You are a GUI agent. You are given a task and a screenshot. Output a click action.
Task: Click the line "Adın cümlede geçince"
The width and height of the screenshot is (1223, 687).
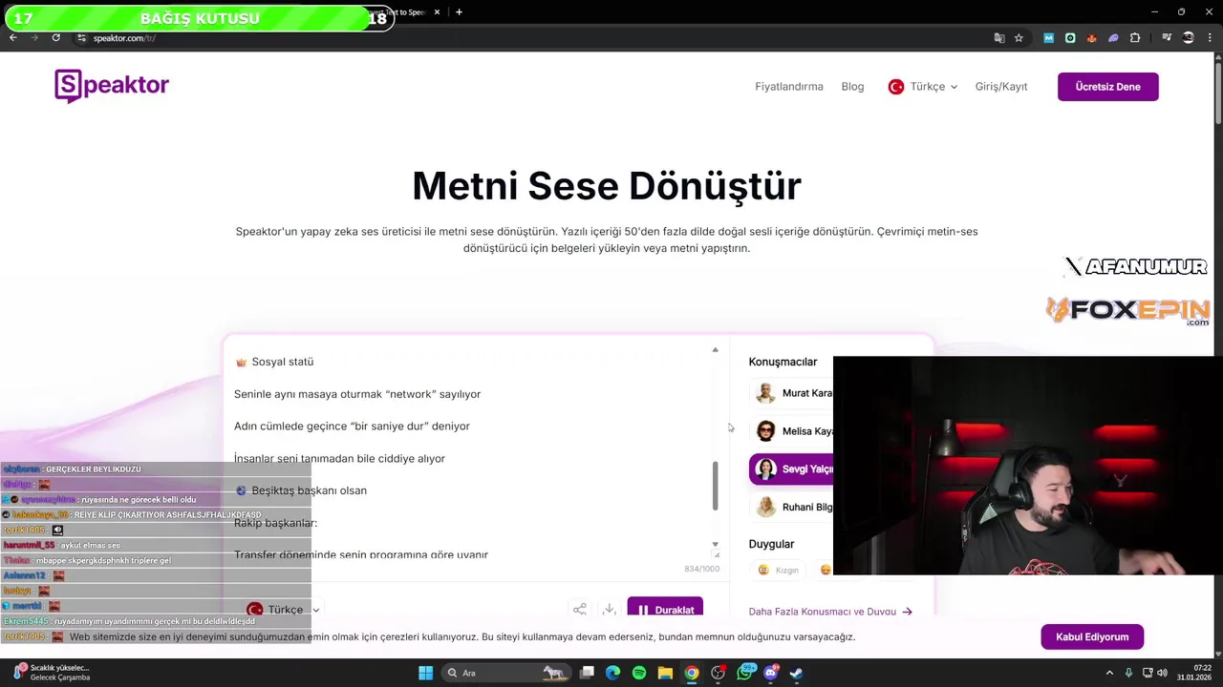[x=290, y=427]
